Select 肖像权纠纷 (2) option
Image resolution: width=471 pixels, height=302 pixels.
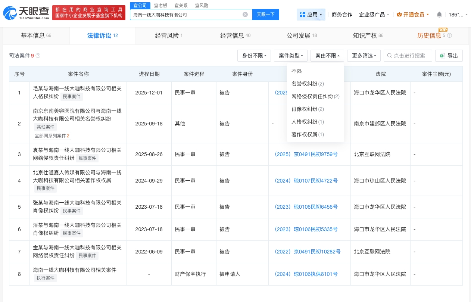315,109
